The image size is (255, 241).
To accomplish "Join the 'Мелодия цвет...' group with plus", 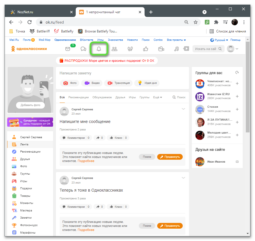I will pos(237,135).
